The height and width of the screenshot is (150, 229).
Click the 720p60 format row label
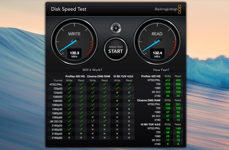click(x=58, y=93)
